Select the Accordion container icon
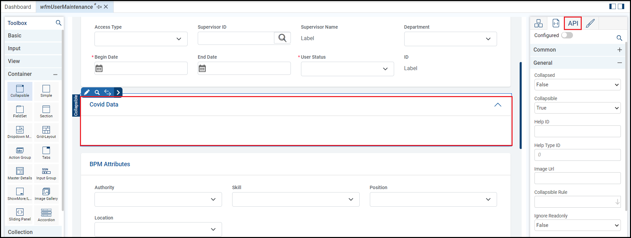The image size is (631, 238). [x=46, y=215]
